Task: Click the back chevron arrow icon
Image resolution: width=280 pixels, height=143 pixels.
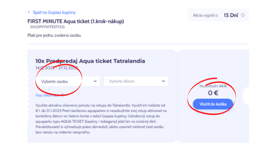Action: pyautogui.click(x=29, y=12)
